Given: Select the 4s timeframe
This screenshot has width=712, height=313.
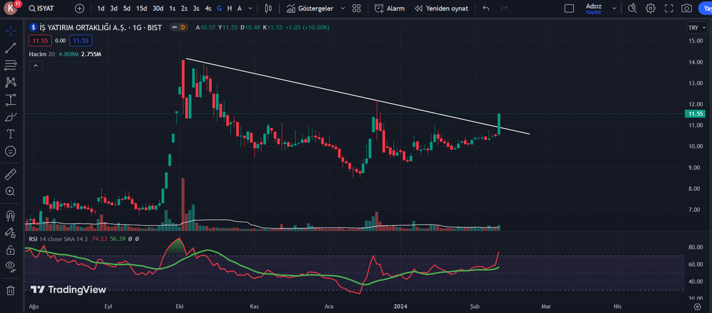Looking at the screenshot, I should (208, 8).
